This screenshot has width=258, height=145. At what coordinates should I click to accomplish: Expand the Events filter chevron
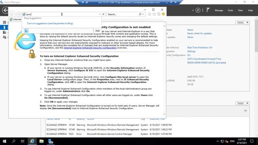click(x=246, y=111)
